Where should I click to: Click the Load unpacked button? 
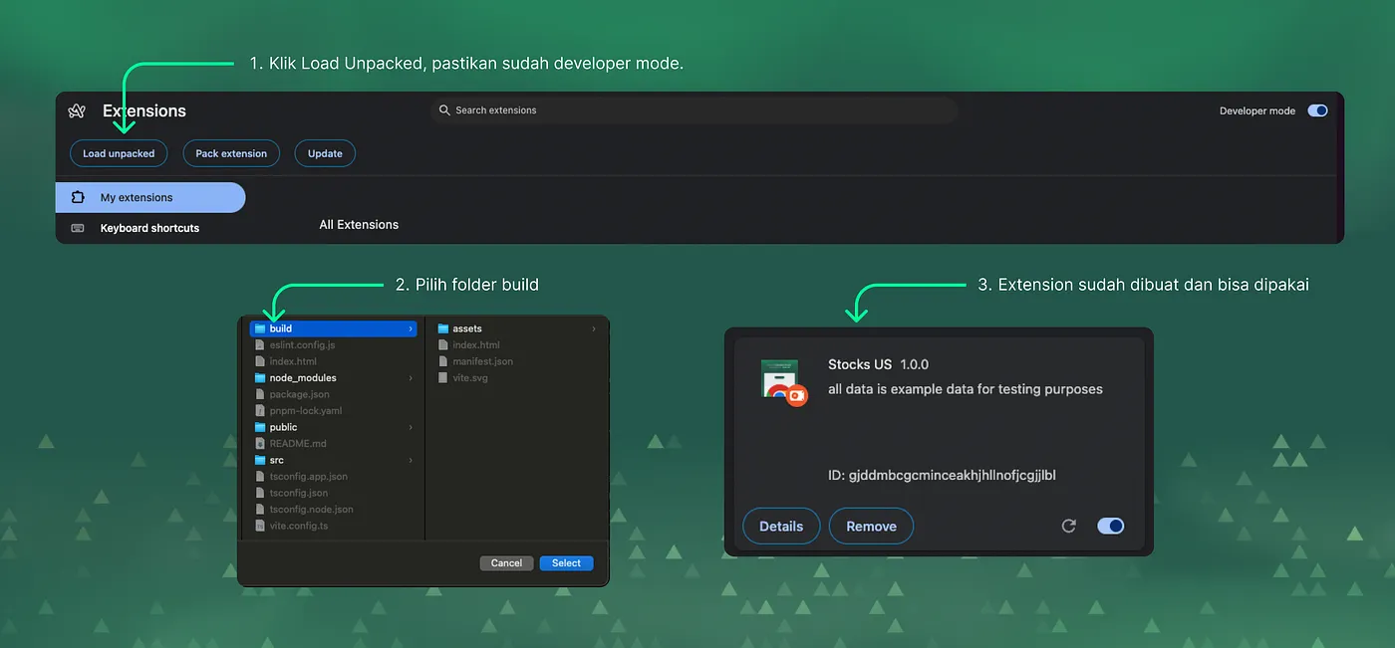[x=118, y=153]
